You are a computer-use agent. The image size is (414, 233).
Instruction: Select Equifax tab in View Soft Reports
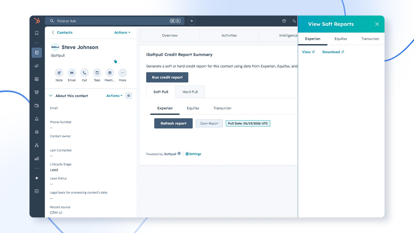(341, 39)
